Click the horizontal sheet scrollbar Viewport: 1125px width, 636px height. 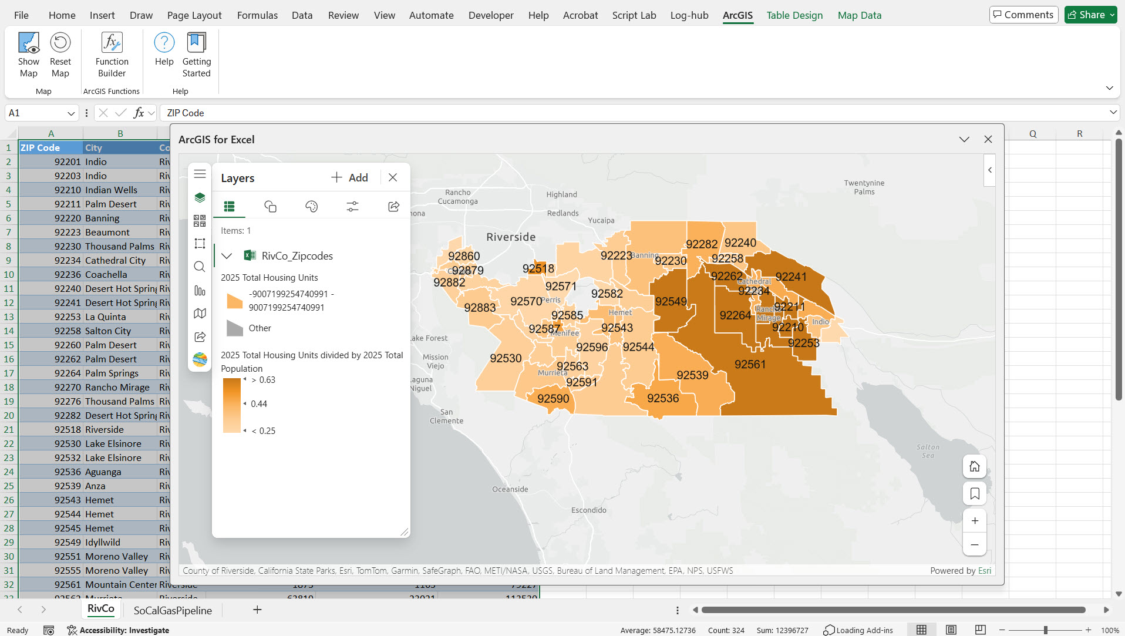coord(893,610)
